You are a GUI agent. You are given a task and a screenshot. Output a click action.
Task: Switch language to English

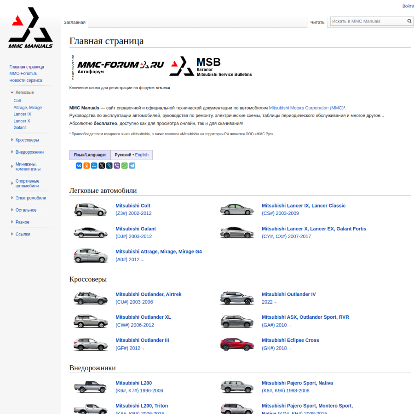coord(142,155)
